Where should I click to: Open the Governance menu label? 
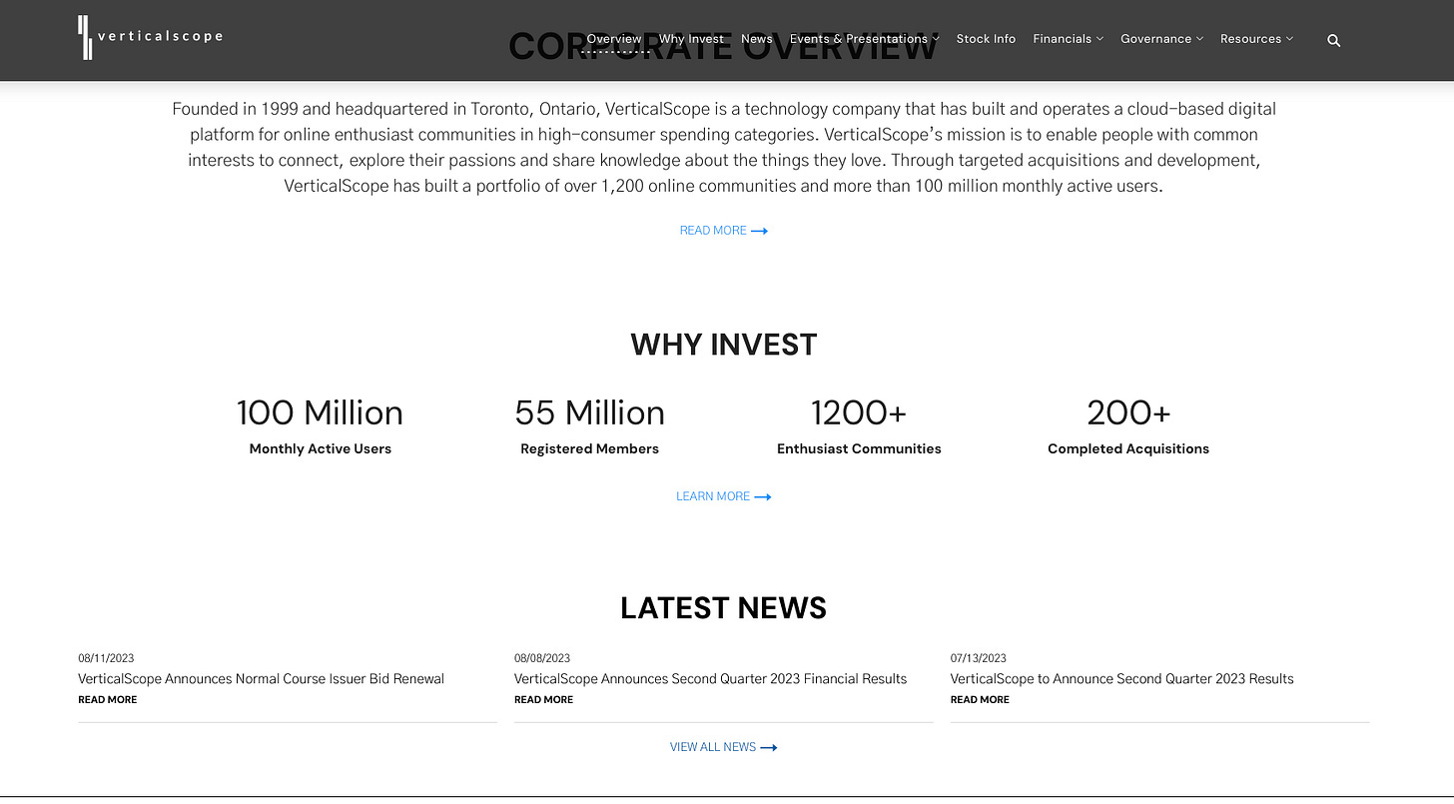1156,39
